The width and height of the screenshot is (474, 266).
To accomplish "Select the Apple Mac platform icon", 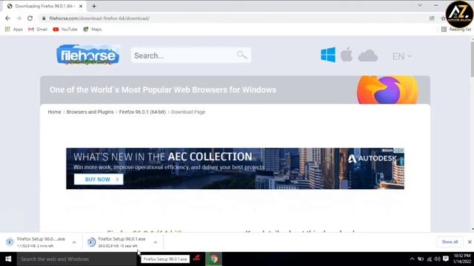I will pyautogui.click(x=347, y=55).
